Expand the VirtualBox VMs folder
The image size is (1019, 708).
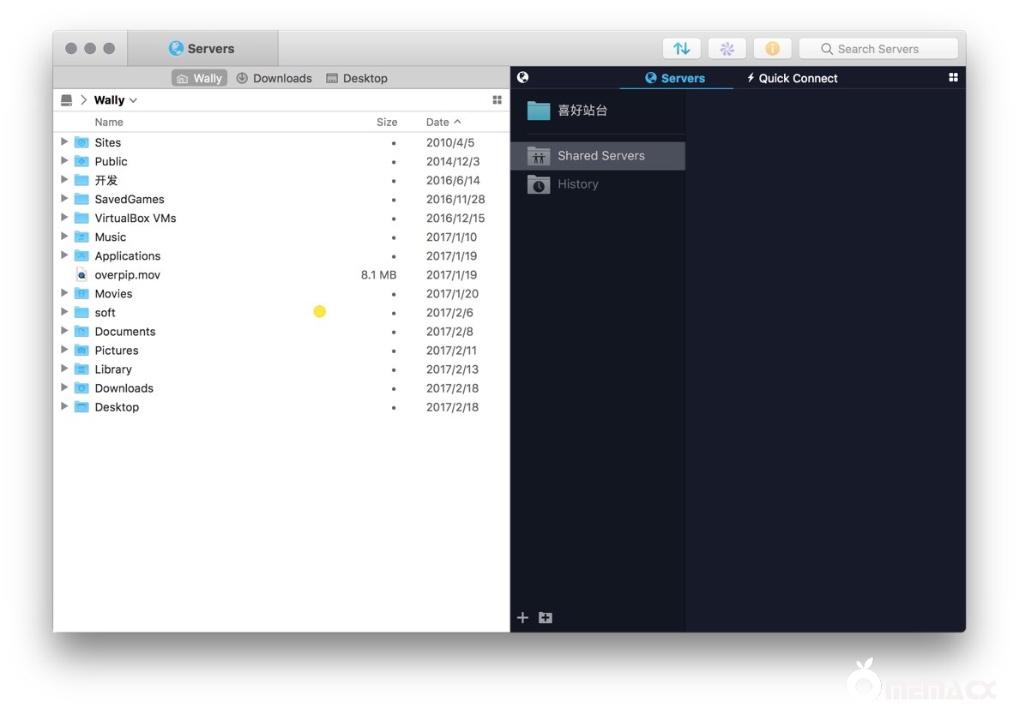pos(64,218)
